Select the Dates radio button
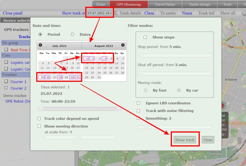This screenshot has height=166, width=246. [72, 34]
